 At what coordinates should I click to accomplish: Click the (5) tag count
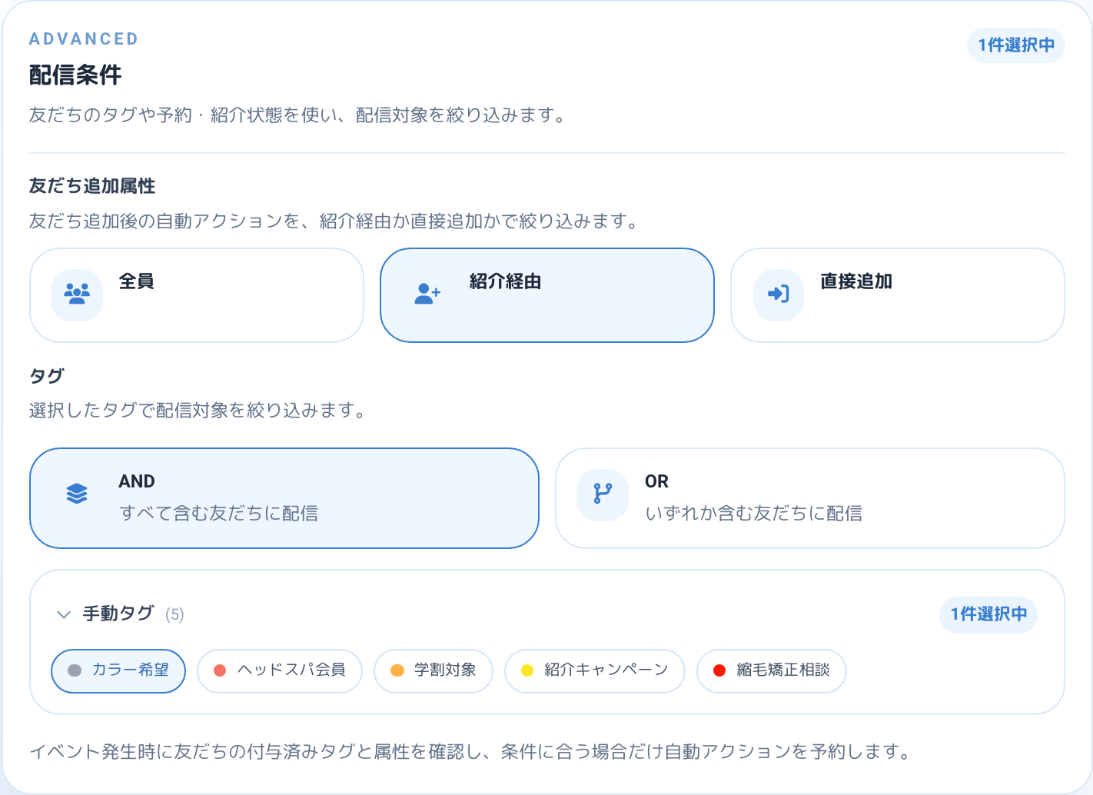[174, 614]
